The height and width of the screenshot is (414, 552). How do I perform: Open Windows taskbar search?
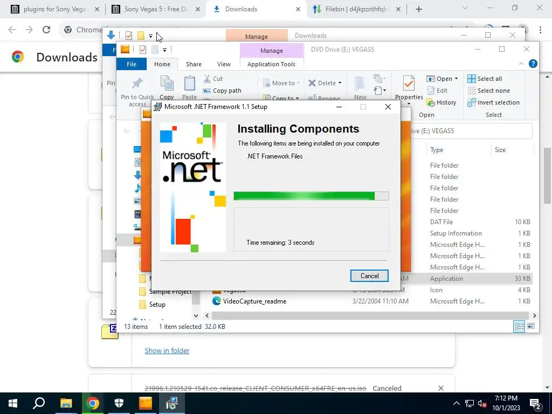coord(39,403)
